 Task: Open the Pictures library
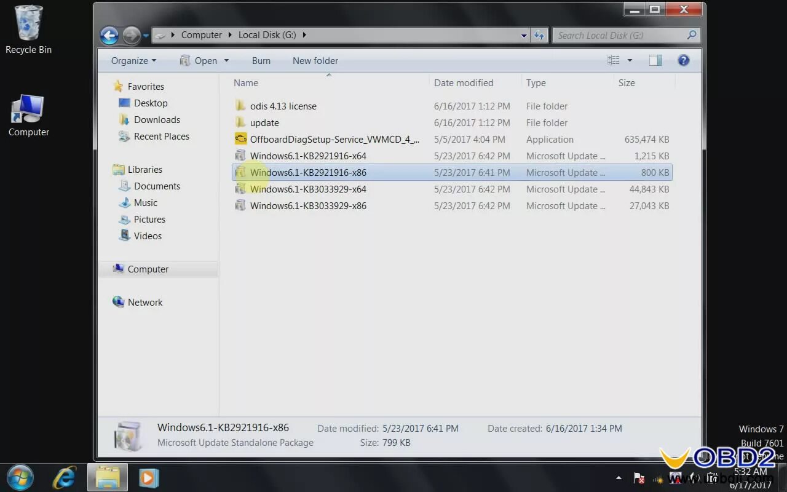point(149,220)
